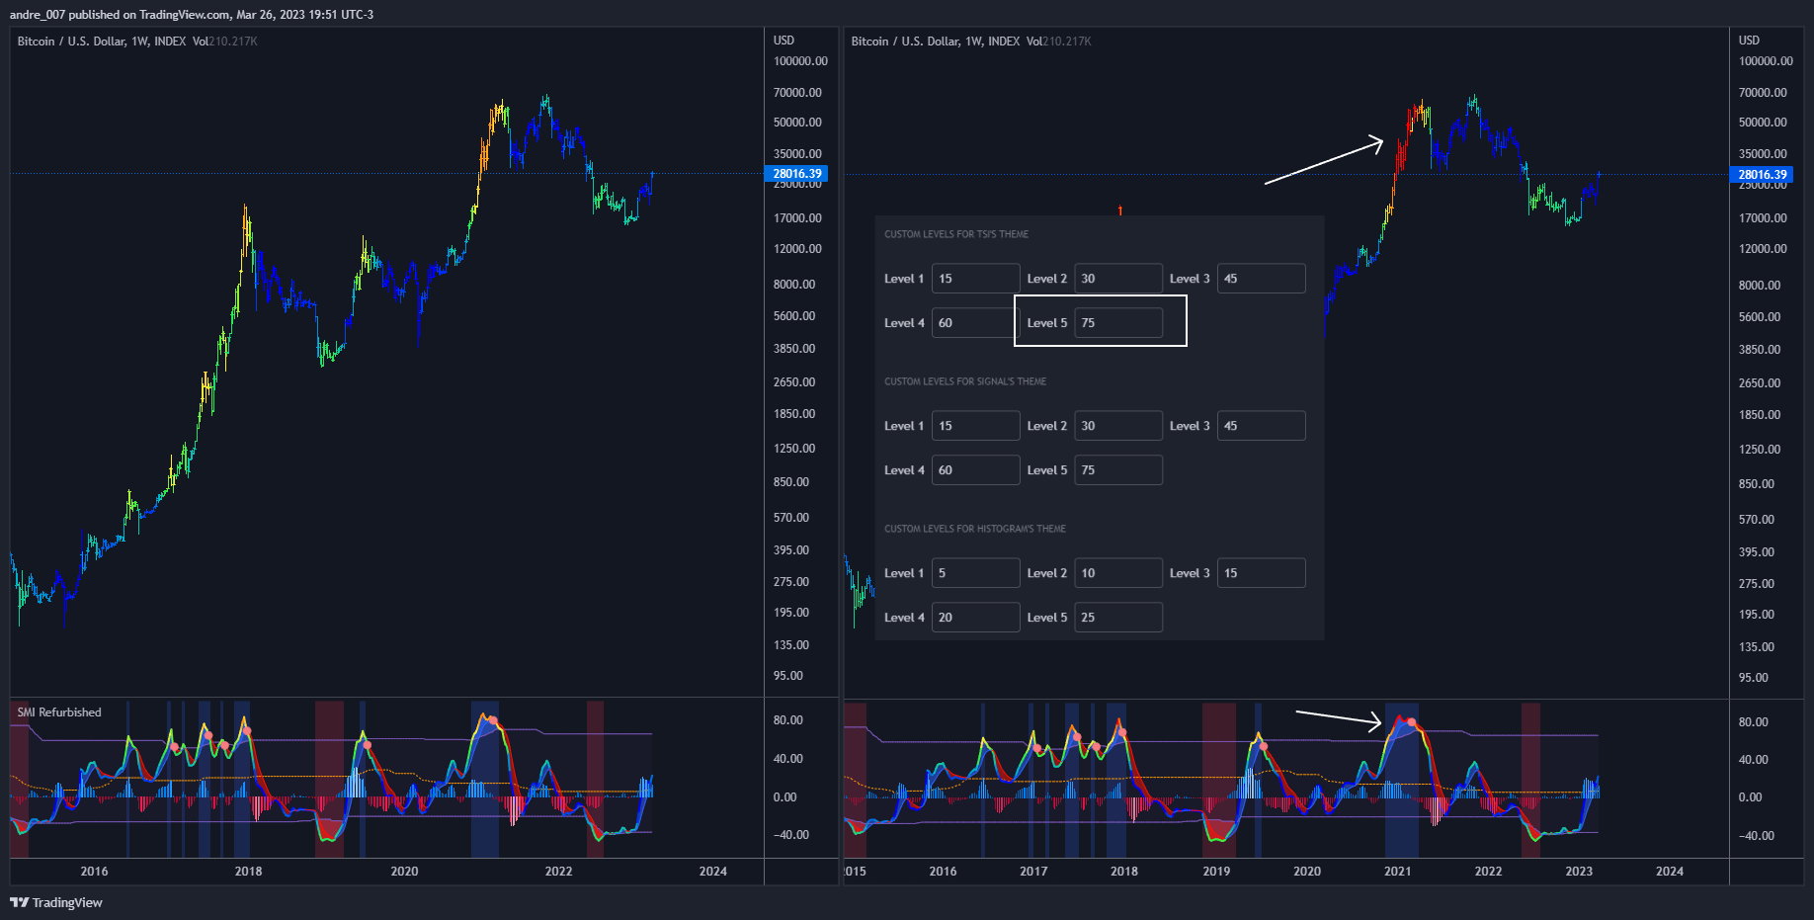Click right chart's 28016.39 price label

point(1763,175)
